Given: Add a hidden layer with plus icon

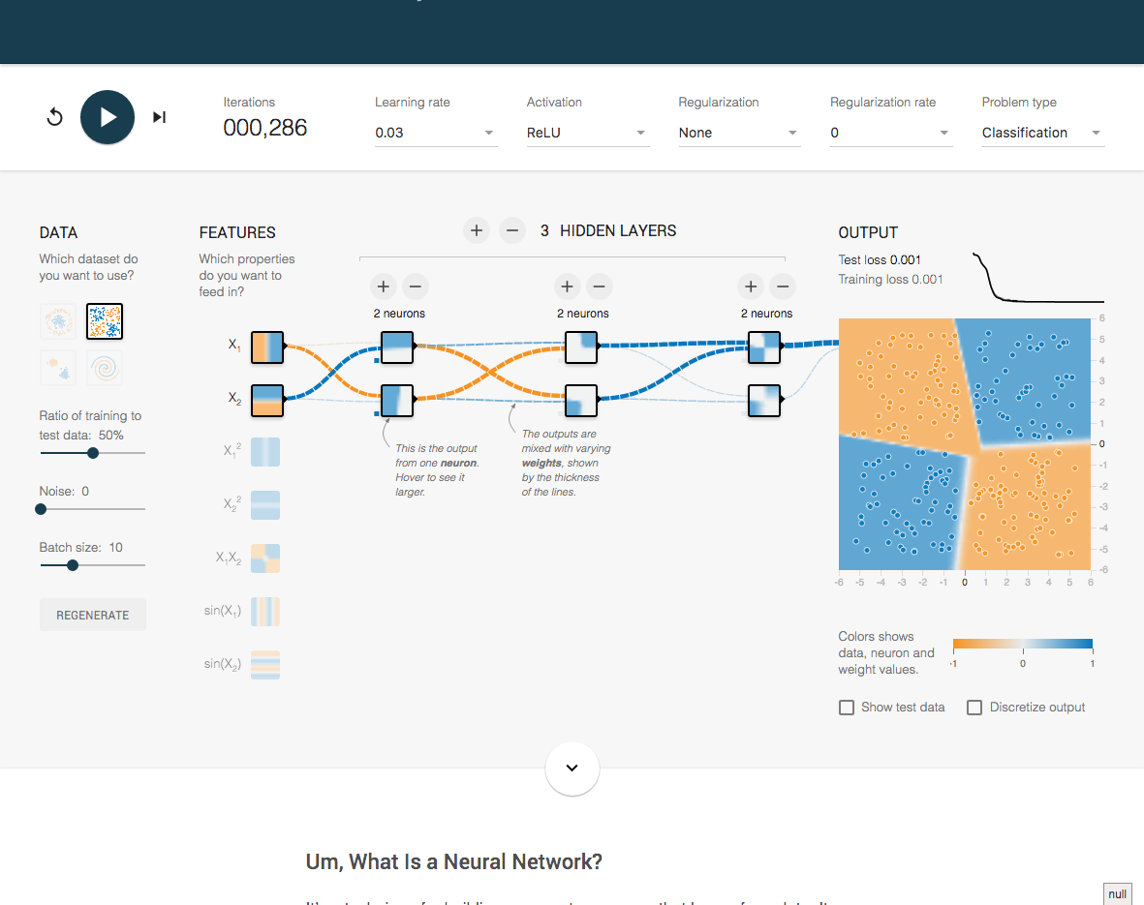Looking at the screenshot, I should (x=477, y=230).
